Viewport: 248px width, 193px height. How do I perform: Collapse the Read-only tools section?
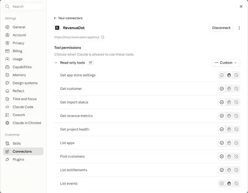pos(56,63)
